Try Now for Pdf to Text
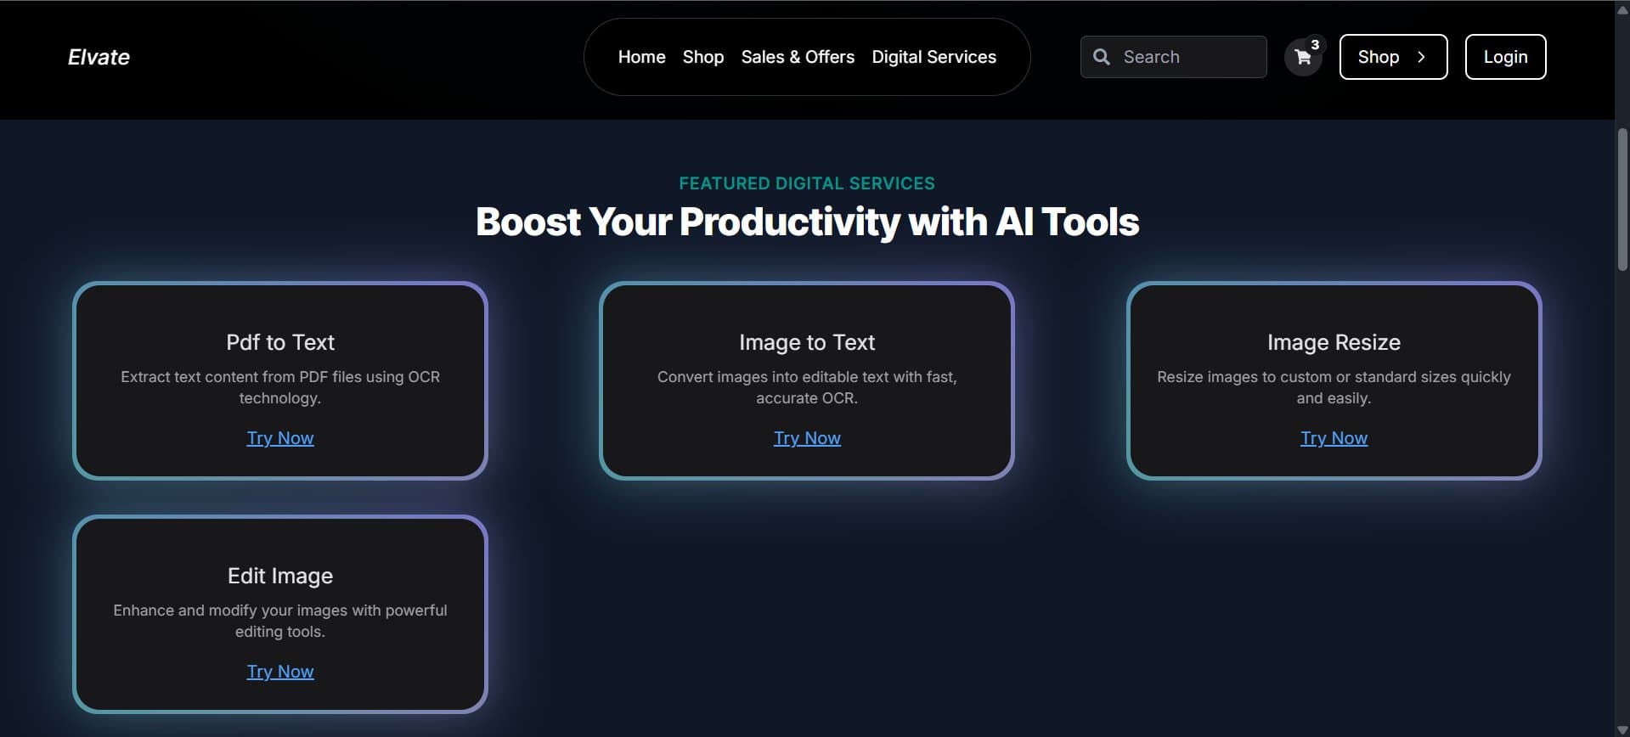 [280, 438]
